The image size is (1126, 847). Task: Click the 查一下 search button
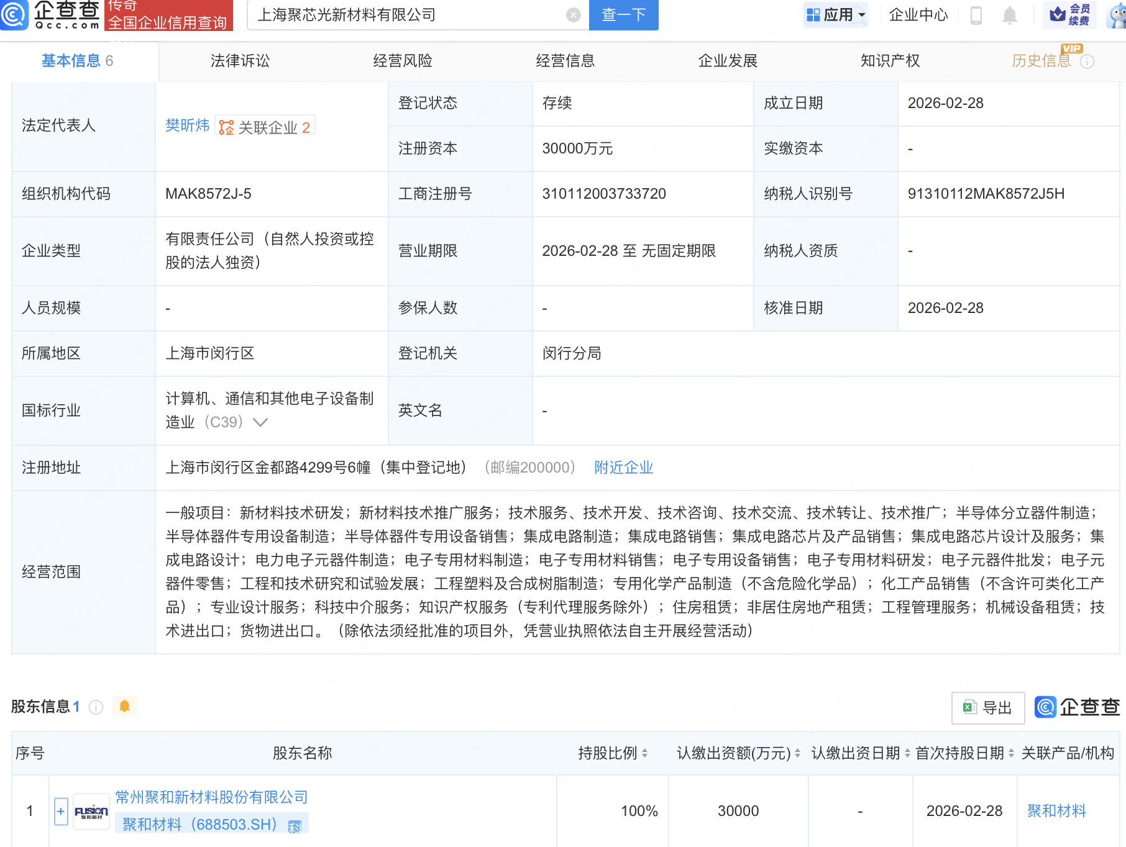click(623, 15)
